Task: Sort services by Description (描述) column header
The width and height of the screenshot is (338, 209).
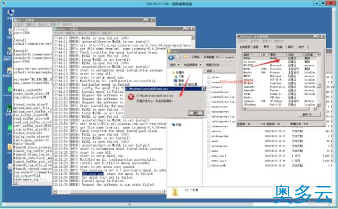Action: pos(278,54)
